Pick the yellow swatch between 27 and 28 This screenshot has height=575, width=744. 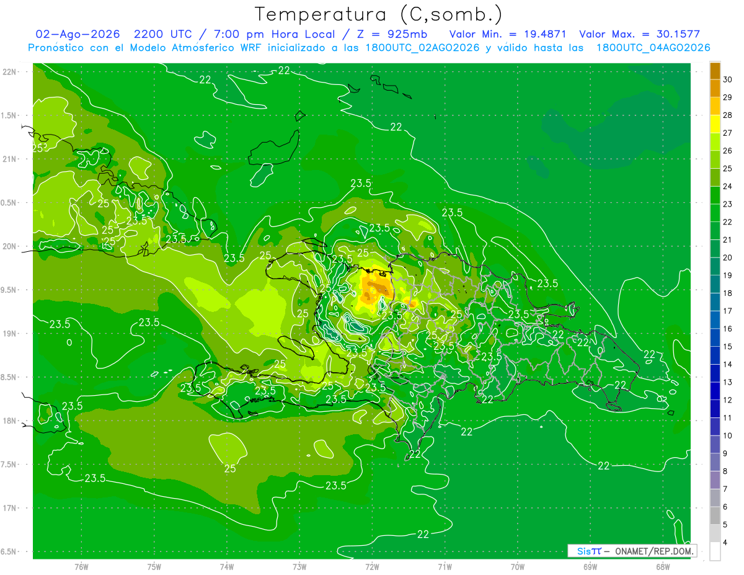715,124
